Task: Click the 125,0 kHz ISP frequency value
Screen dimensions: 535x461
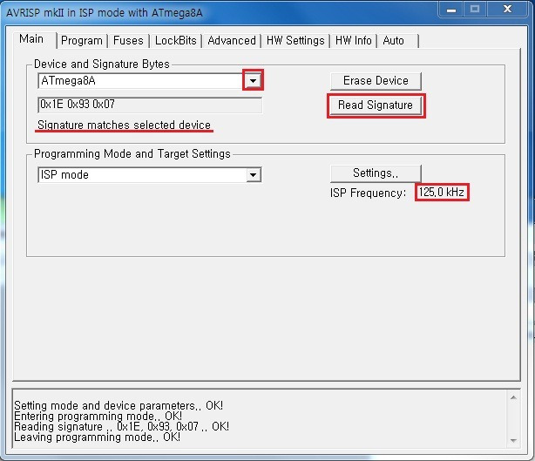Action: (442, 193)
